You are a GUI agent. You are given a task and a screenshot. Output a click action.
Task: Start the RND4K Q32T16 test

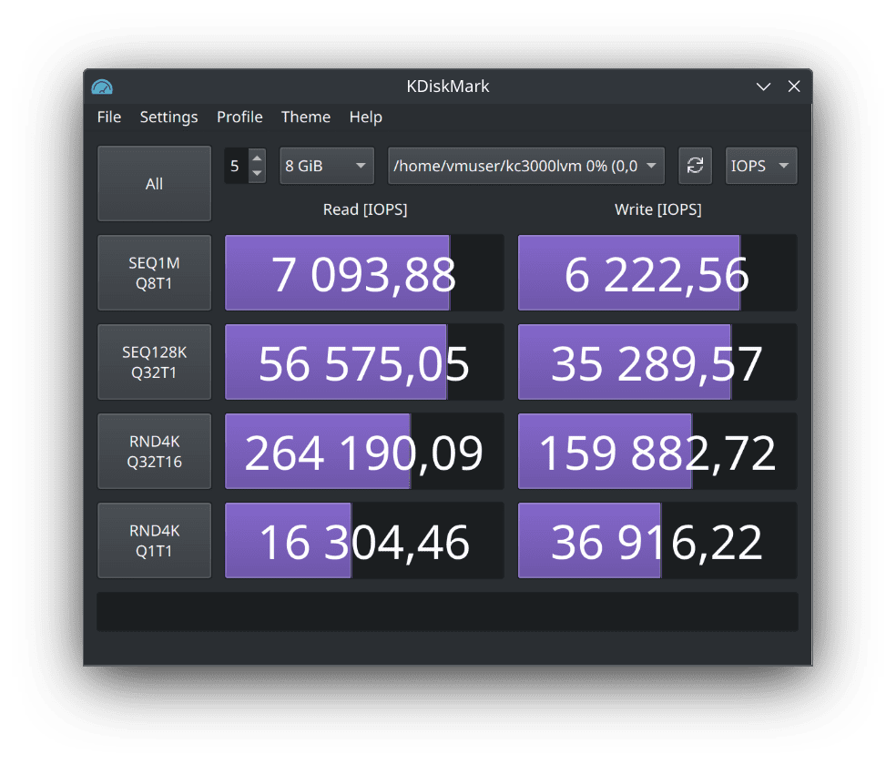pos(154,452)
